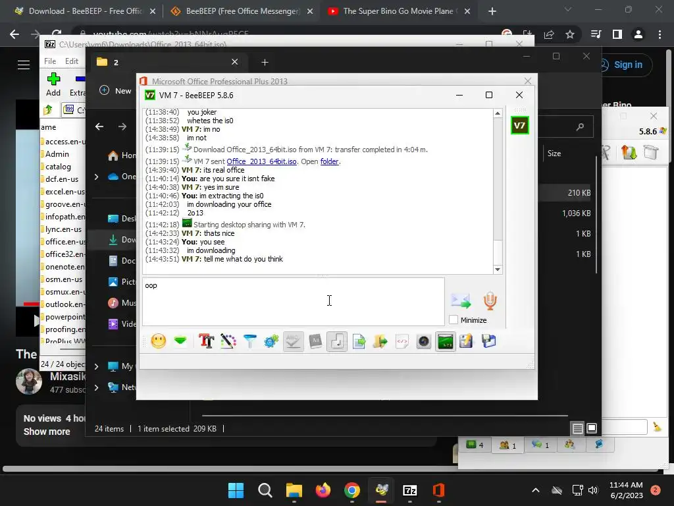Click the orange microphone voice message icon
This screenshot has width=674, height=506.
click(490, 300)
